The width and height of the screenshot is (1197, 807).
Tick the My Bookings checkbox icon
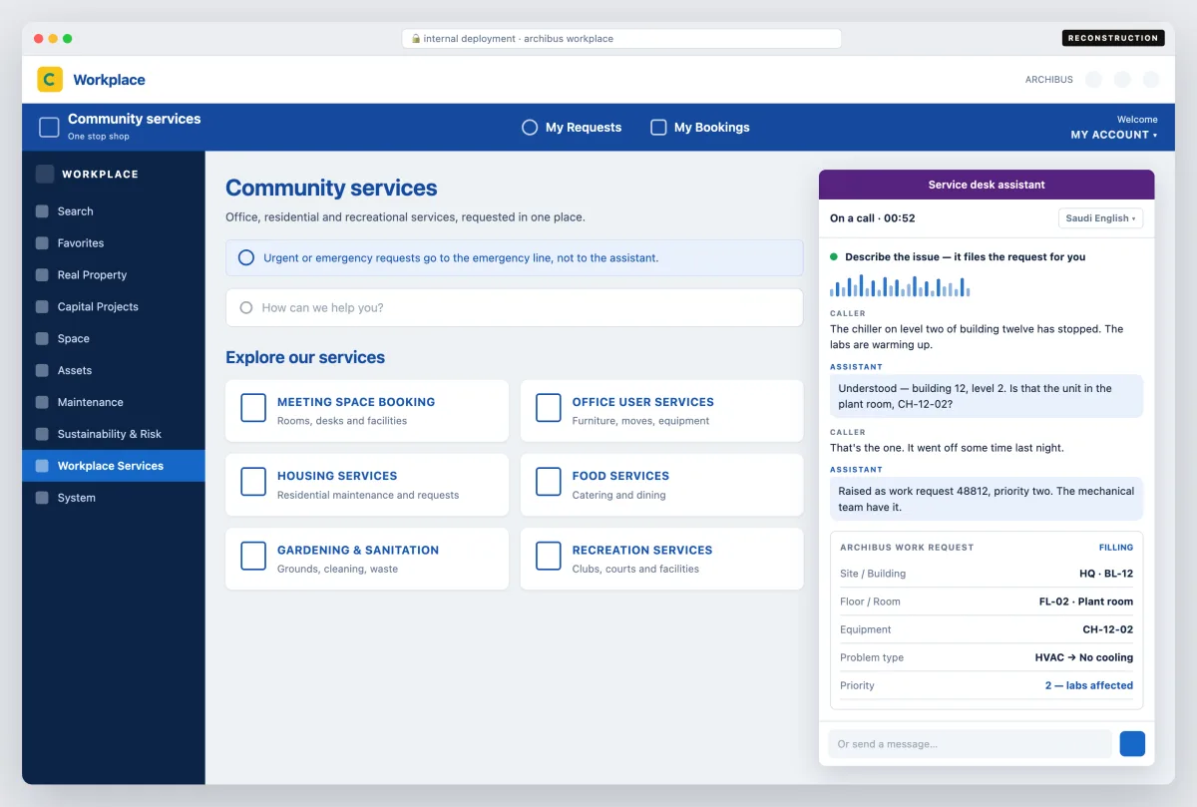pyautogui.click(x=658, y=128)
